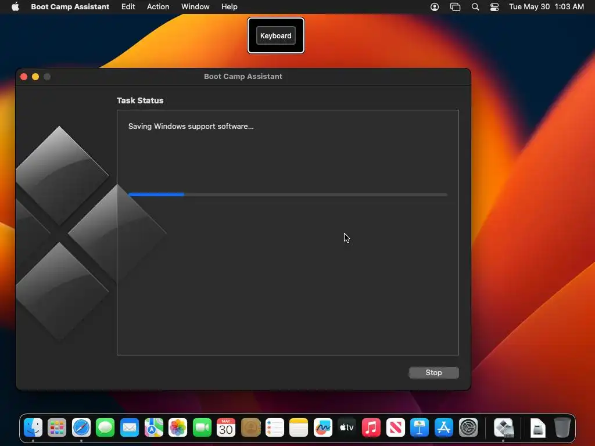Open Trash in the Dock

(x=562, y=428)
